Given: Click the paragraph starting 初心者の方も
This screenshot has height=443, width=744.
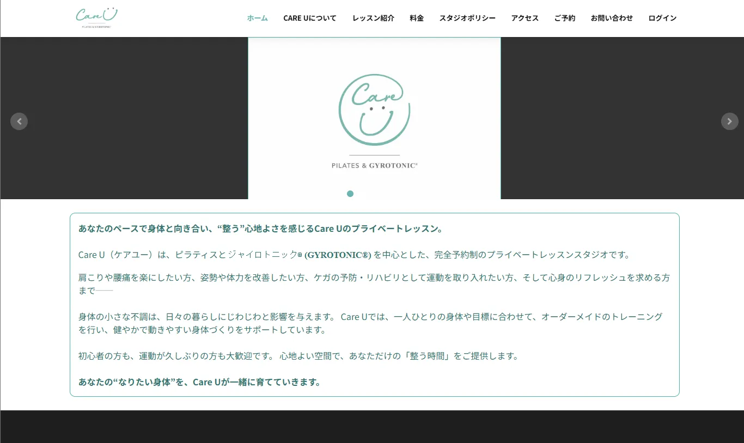Looking at the screenshot, I should 298,356.
